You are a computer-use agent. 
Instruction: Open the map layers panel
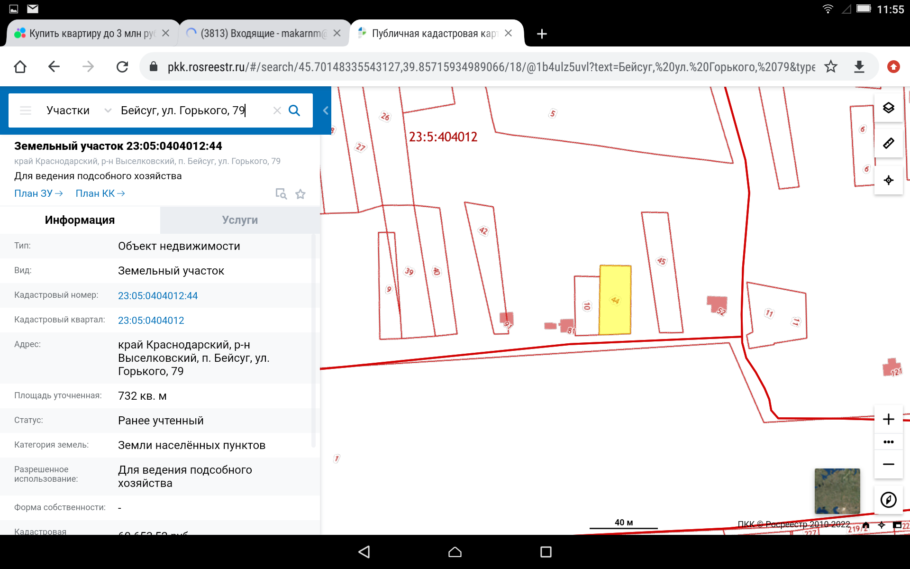click(888, 108)
